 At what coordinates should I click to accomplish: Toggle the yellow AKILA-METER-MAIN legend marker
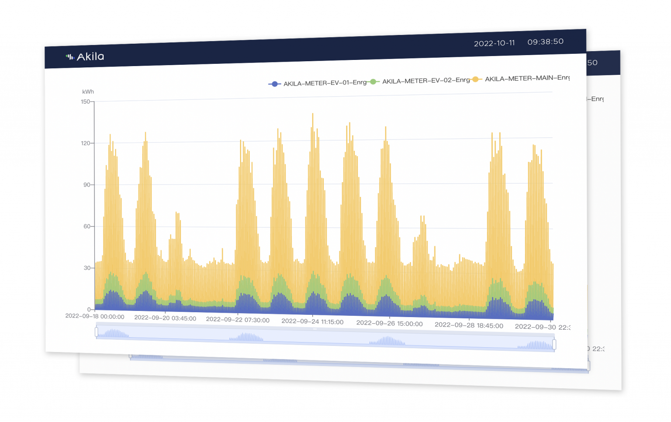click(476, 79)
